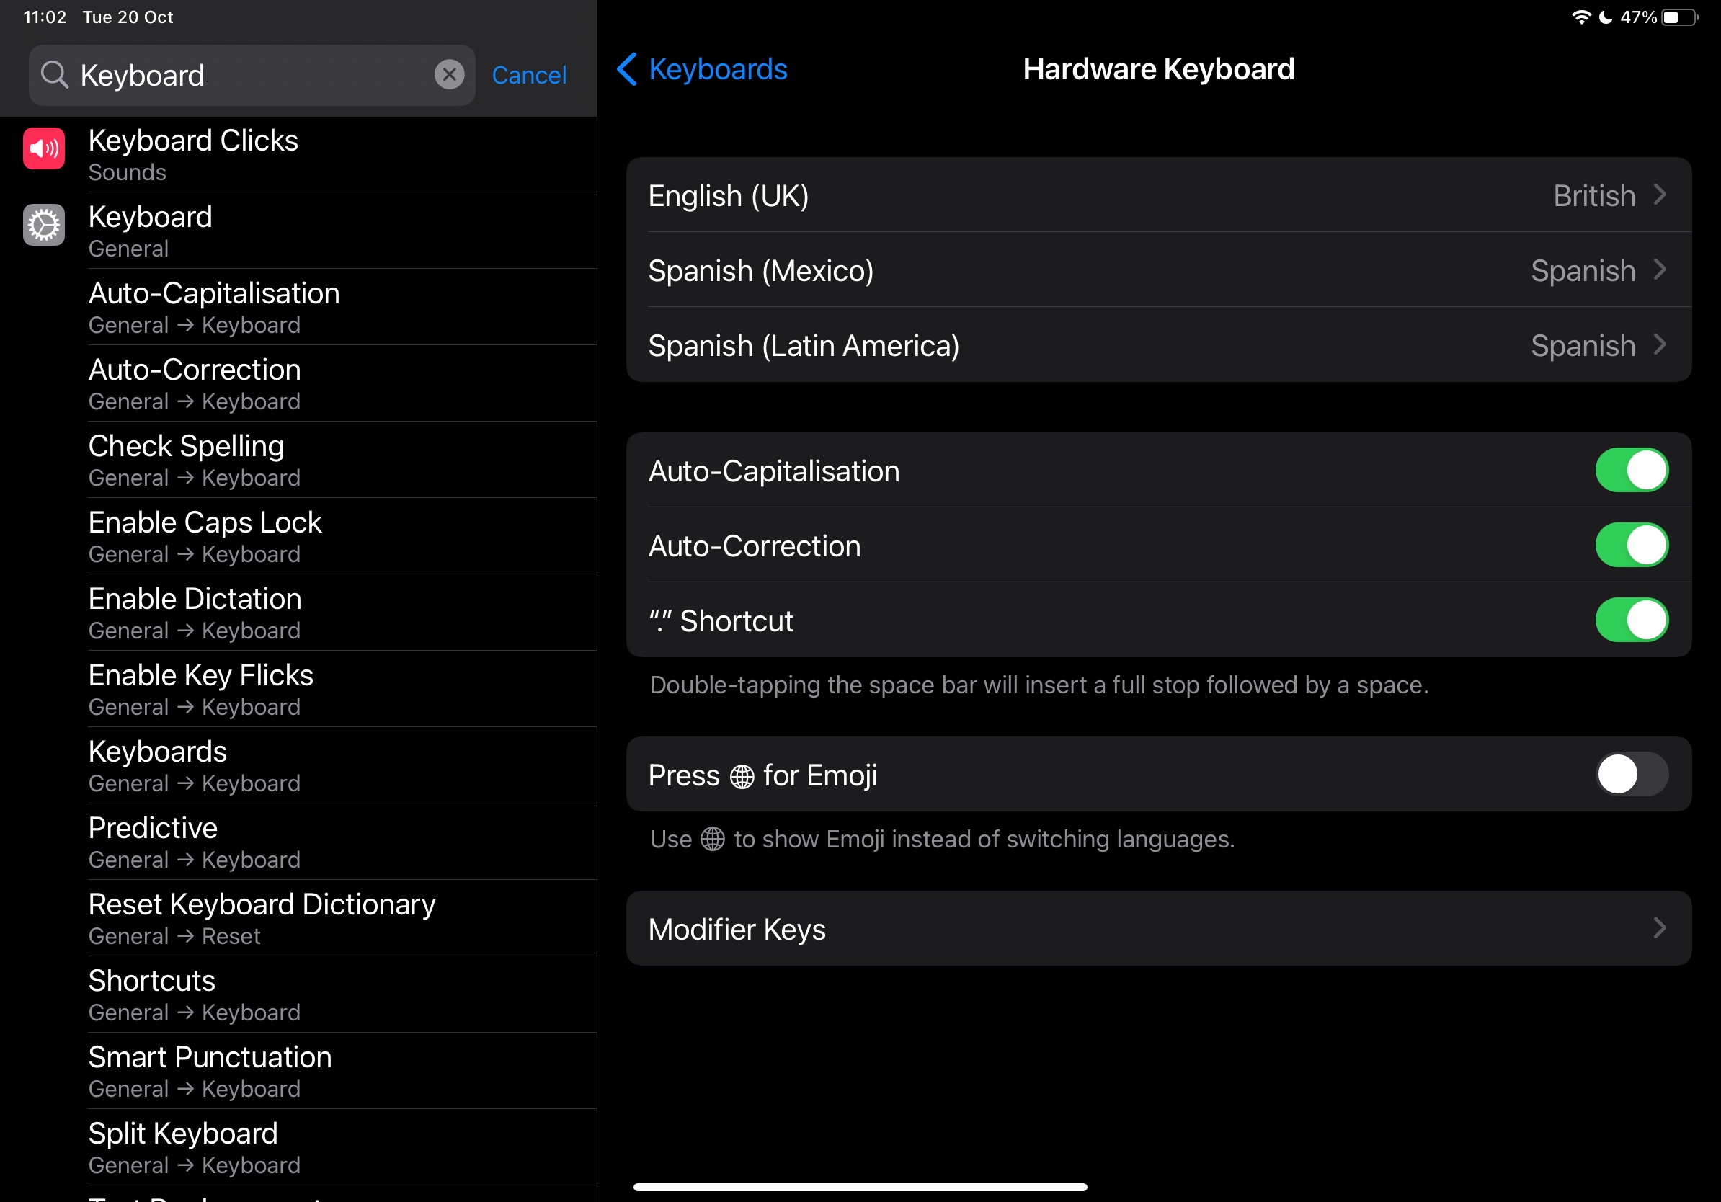Tap the Cancel button
Viewport: 1721px width, 1202px height.
point(528,74)
